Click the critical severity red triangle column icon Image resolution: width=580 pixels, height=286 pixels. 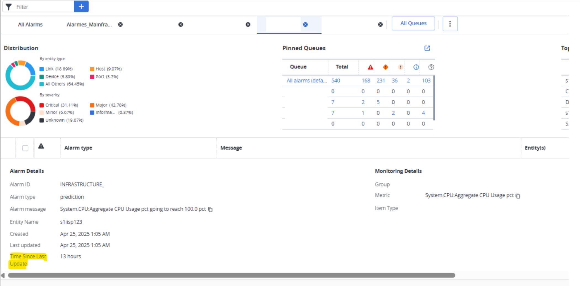[x=370, y=67]
